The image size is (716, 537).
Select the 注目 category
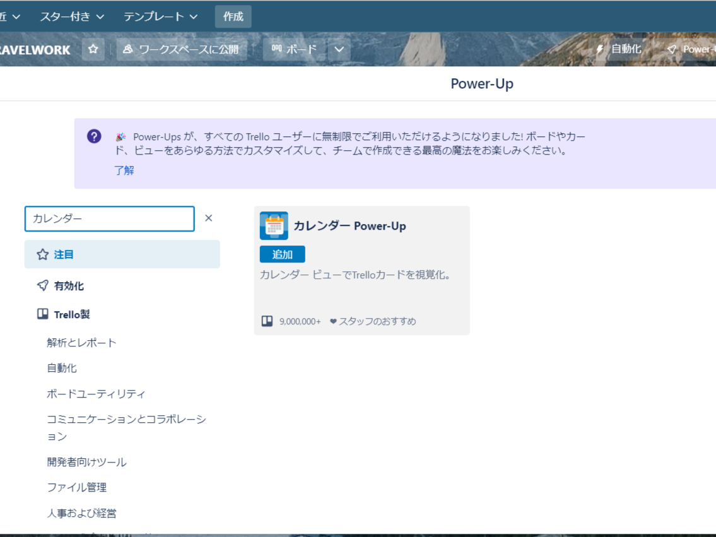click(122, 254)
